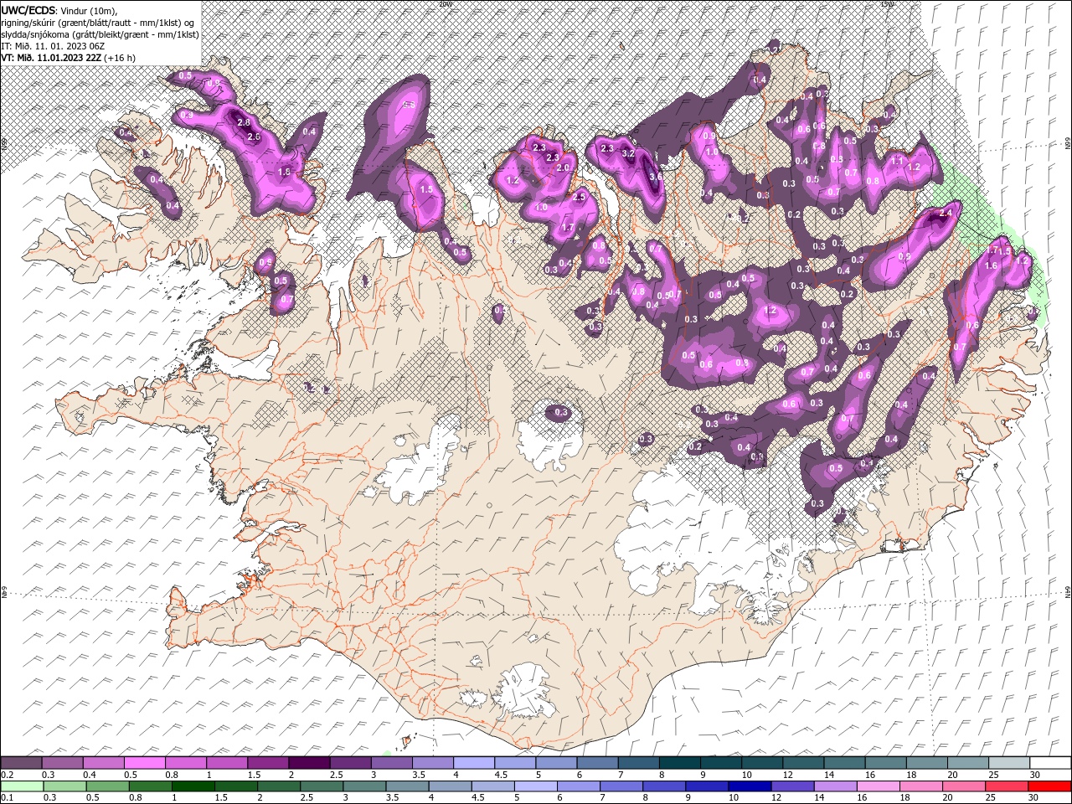The image size is (1072, 804).
Task: Select blue swatch between 7 and 8, lower scale
Action: tap(621, 786)
